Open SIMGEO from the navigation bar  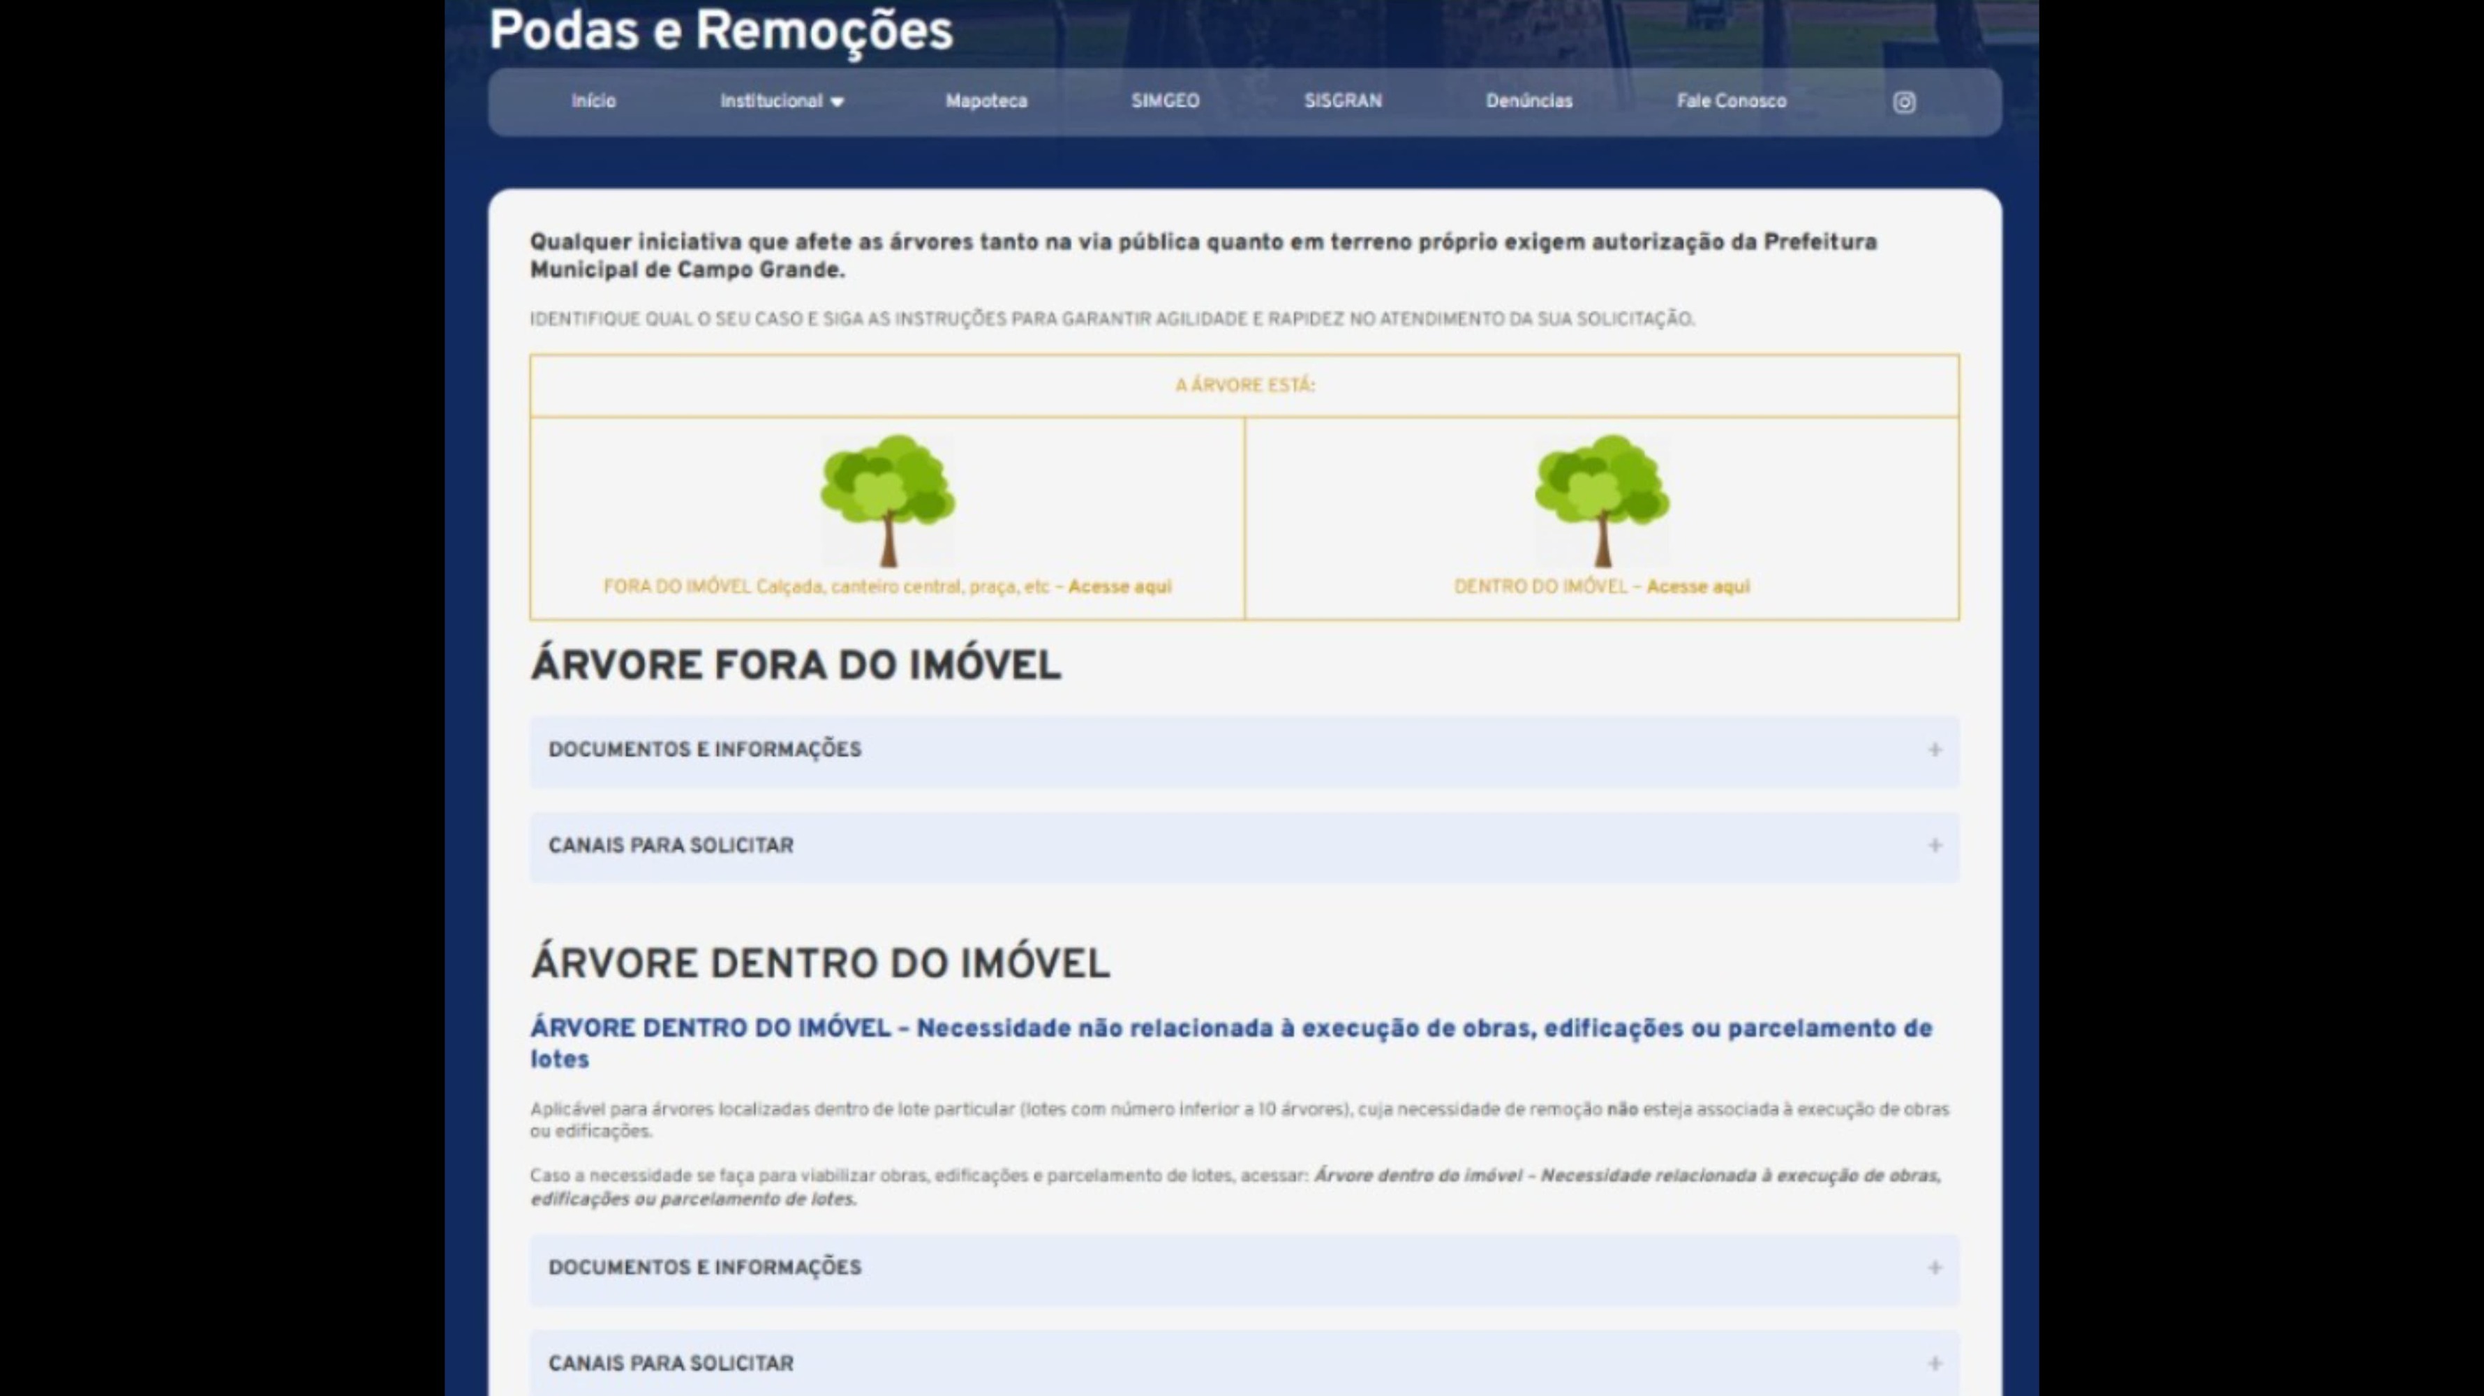(x=1165, y=101)
